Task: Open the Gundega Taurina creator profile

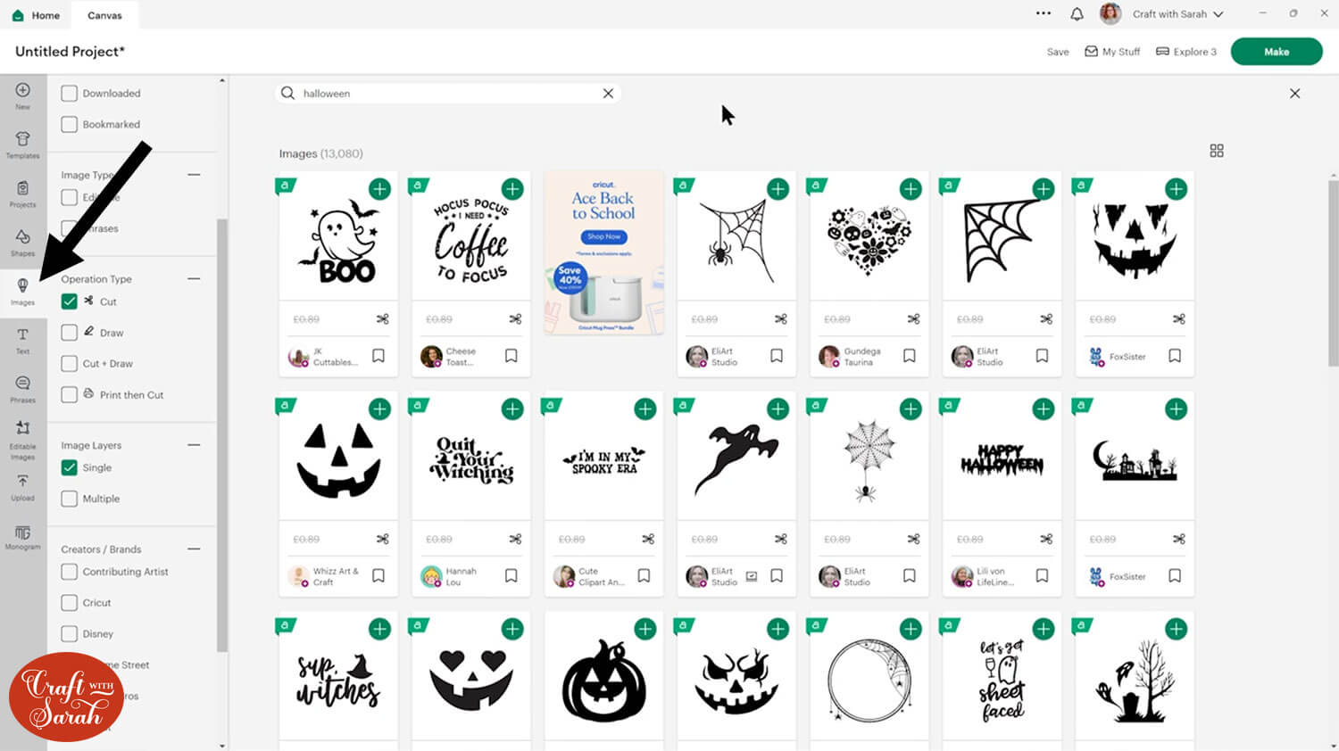Action: (x=850, y=357)
